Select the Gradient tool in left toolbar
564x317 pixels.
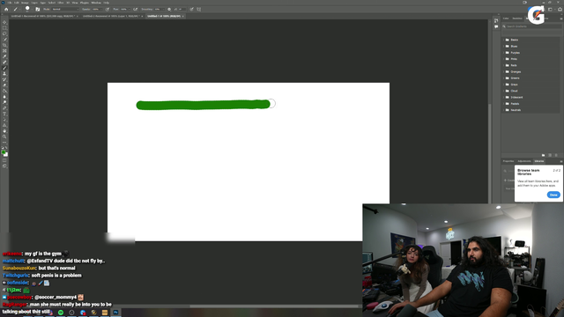[4, 91]
